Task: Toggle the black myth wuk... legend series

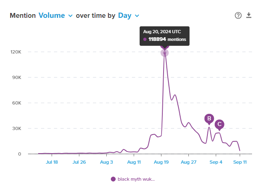Action: click(136, 179)
